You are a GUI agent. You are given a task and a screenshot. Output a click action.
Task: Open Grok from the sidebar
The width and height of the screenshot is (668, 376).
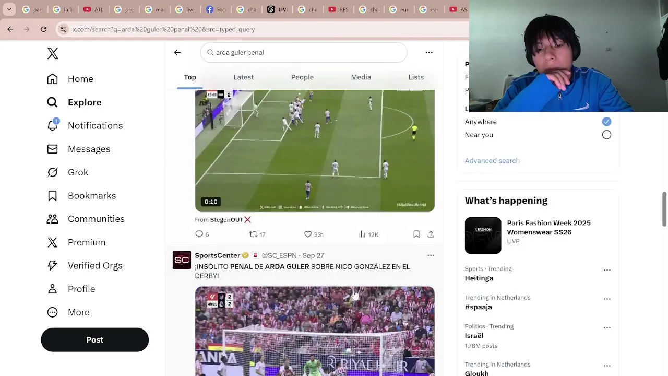[67, 172]
